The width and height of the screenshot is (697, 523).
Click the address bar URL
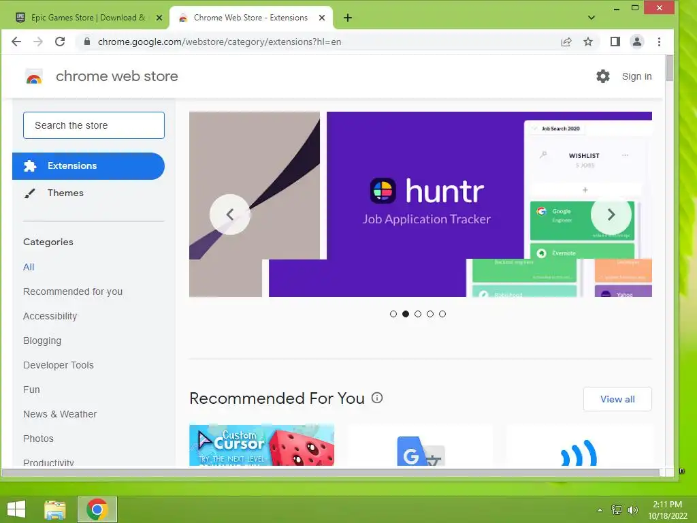tap(220, 42)
